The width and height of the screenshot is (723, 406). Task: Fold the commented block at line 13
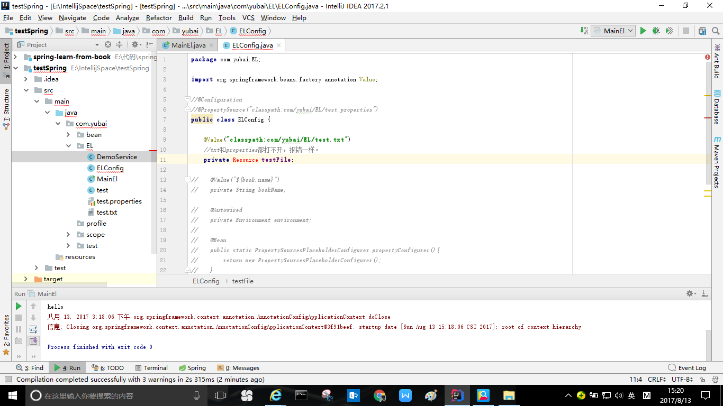click(187, 180)
